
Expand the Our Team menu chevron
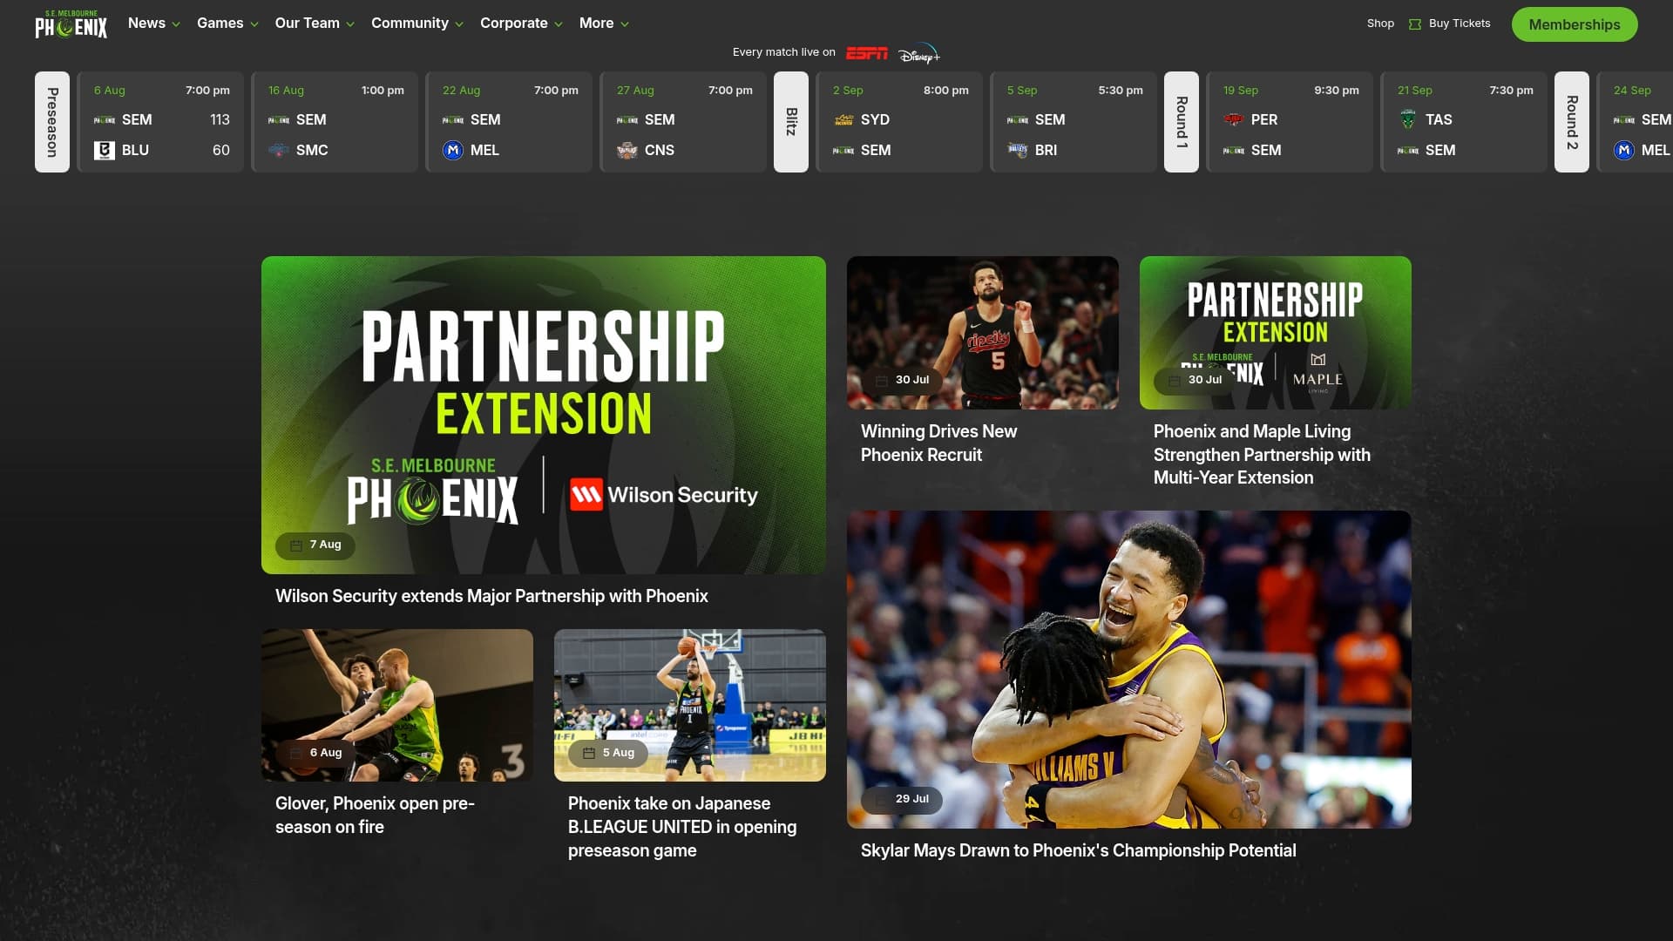(350, 24)
